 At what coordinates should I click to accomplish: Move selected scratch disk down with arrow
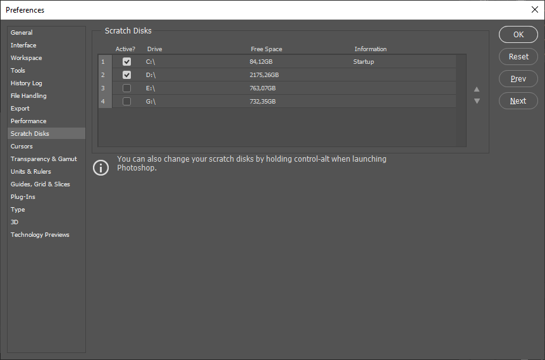477,101
